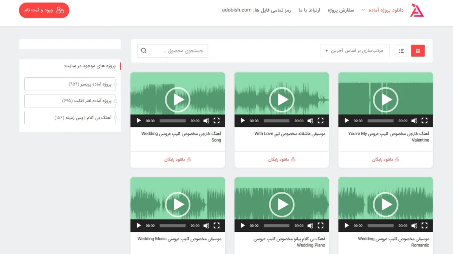Fullscreen the Wedding Music player

click(x=217, y=225)
